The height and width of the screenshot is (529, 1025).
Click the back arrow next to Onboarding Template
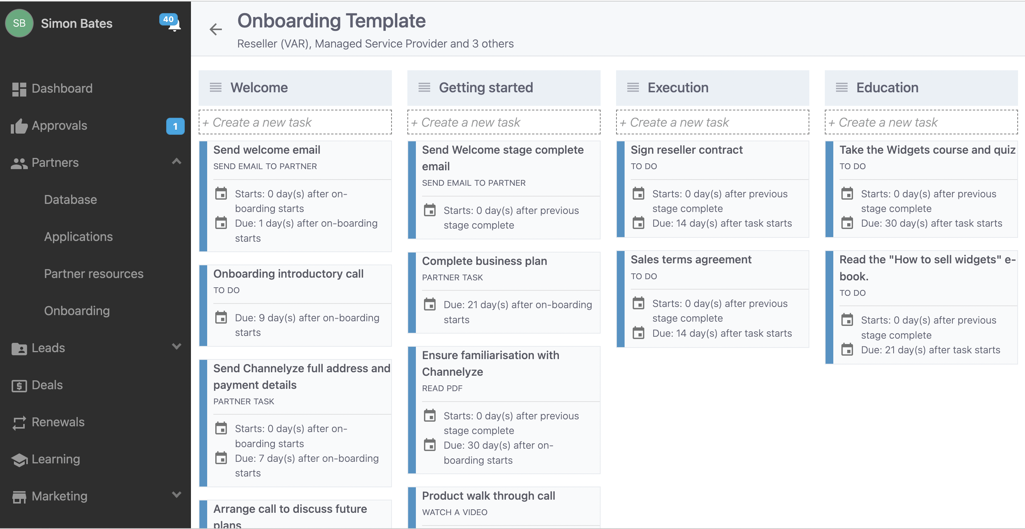[216, 29]
